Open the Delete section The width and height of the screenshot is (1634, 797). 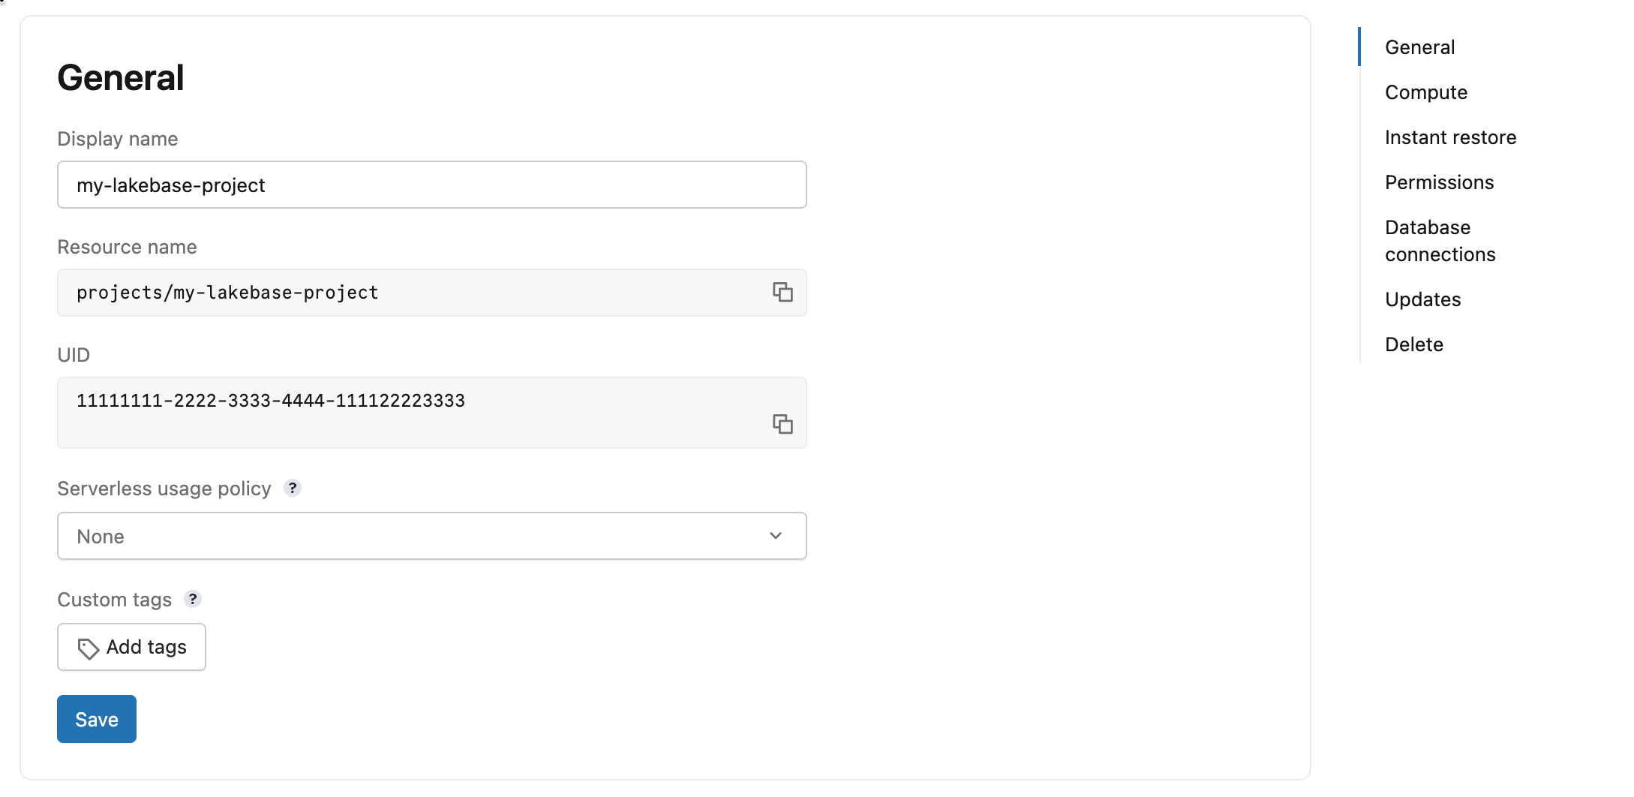point(1414,344)
